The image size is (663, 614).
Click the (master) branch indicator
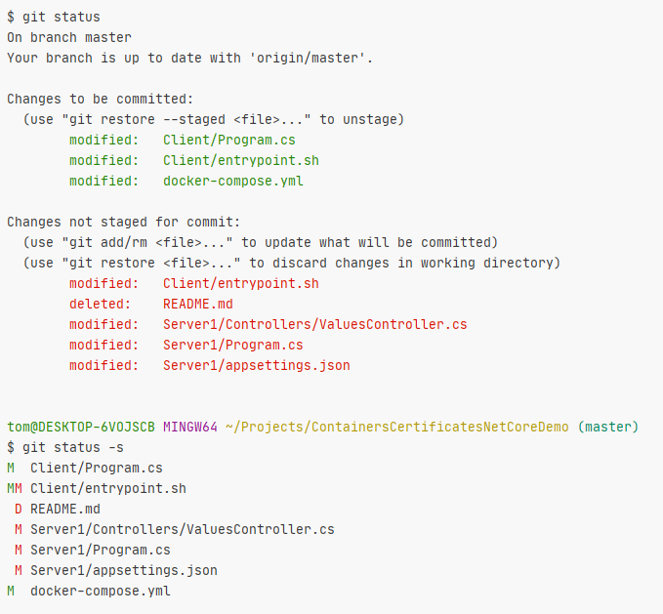608,427
